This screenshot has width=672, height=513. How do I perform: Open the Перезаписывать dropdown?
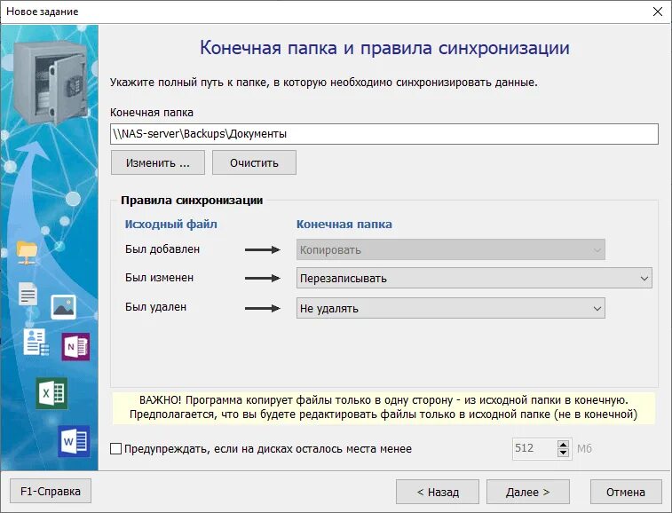474,278
